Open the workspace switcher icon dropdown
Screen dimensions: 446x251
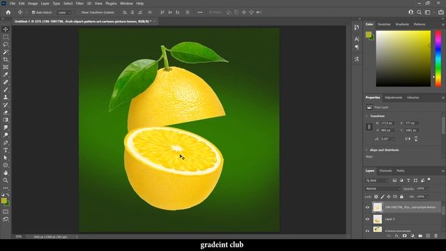[x=429, y=13]
